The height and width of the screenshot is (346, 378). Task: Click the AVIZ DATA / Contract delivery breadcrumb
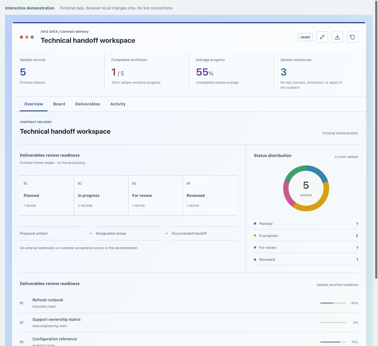65,31
